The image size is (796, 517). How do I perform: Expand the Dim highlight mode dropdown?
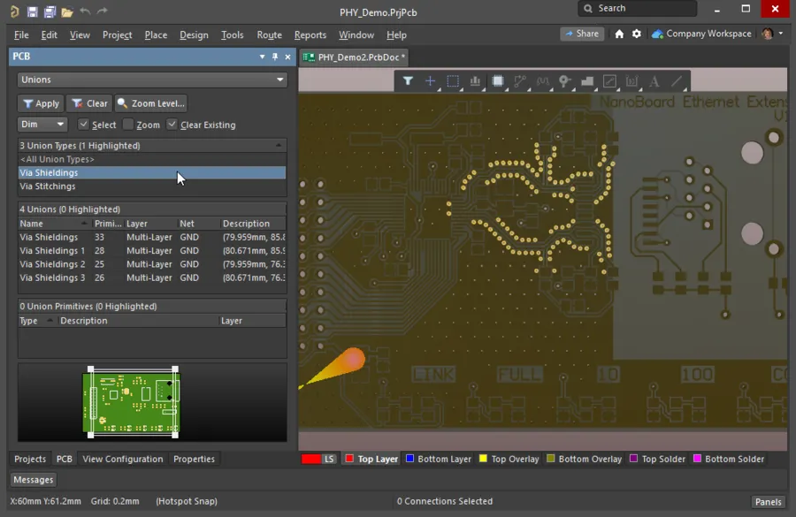click(x=42, y=125)
